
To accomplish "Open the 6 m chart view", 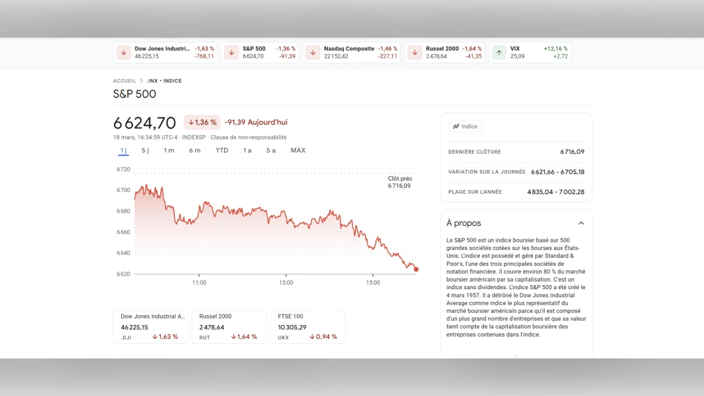I will pos(195,150).
